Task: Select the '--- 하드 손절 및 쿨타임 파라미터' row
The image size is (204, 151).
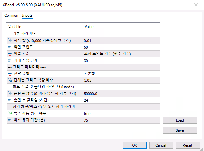Action: (83, 87)
